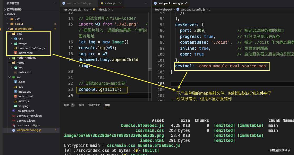The image size is (294, 155).
Task: Open a.js in the src folder
Action: [21, 87]
